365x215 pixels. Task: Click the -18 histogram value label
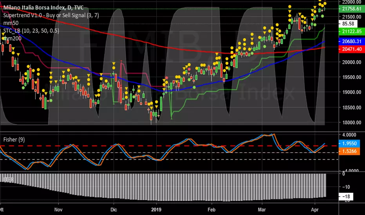346,197
